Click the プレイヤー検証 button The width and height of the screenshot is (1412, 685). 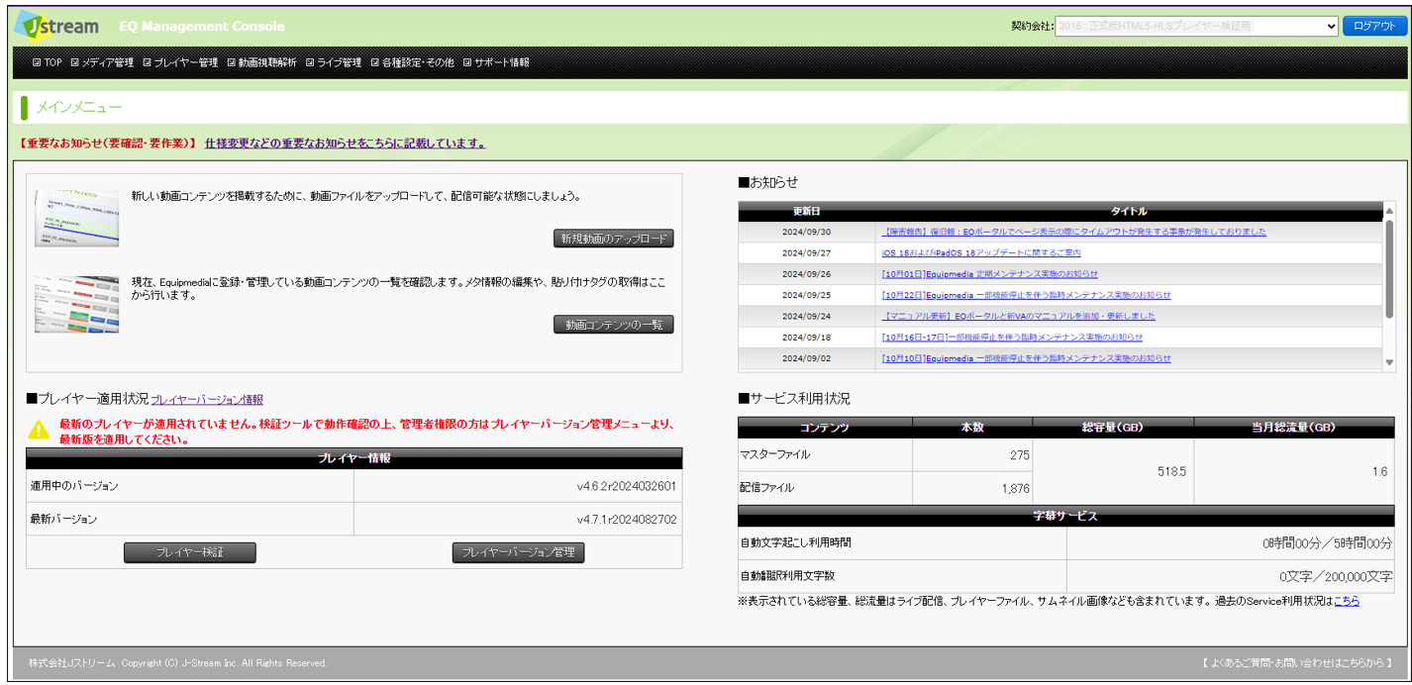click(190, 552)
